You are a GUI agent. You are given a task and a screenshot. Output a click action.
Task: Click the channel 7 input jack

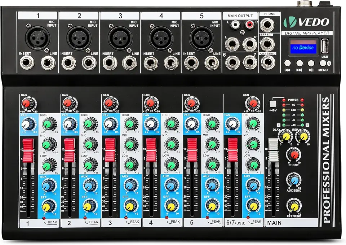click(x=250, y=63)
